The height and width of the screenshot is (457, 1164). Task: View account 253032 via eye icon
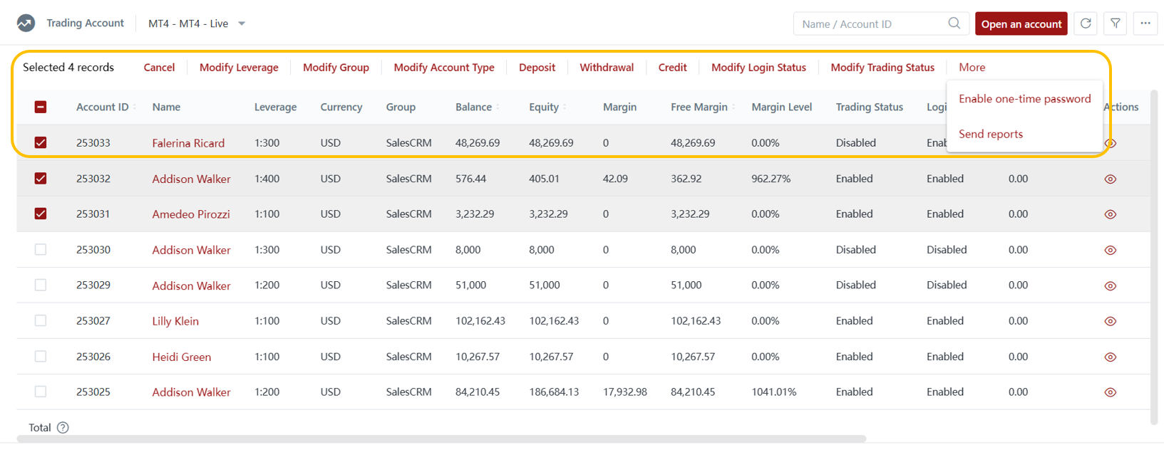1110,179
